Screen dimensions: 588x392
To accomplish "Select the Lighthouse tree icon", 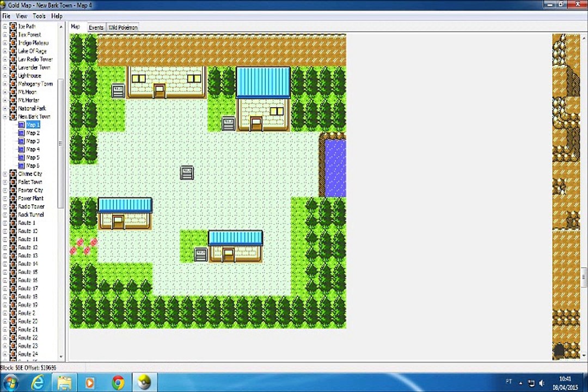I will click(13, 75).
